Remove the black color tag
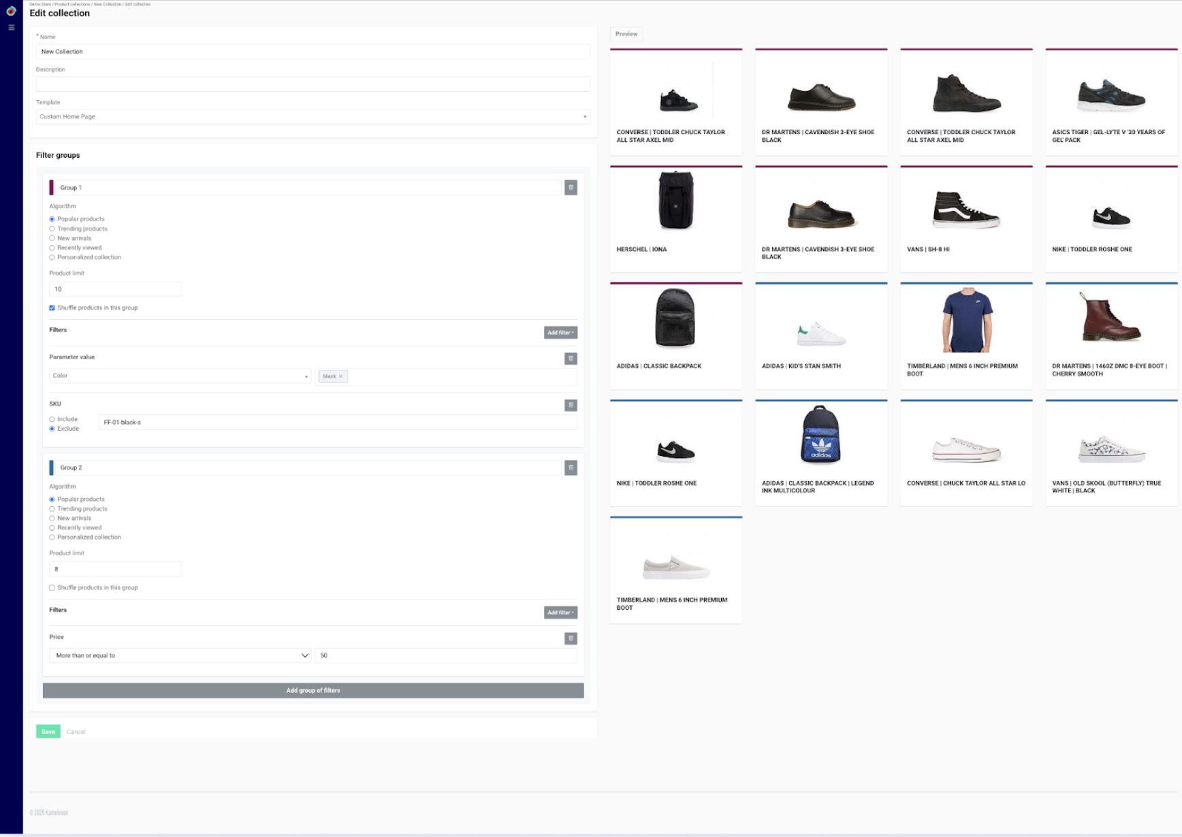This screenshot has height=837, width=1182. pyautogui.click(x=340, y=376)
